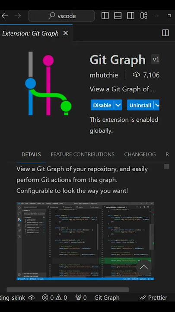Open the Git Graph preview screenshot
Viewport: 175px width, 312px height.
(x=85, y=241)
